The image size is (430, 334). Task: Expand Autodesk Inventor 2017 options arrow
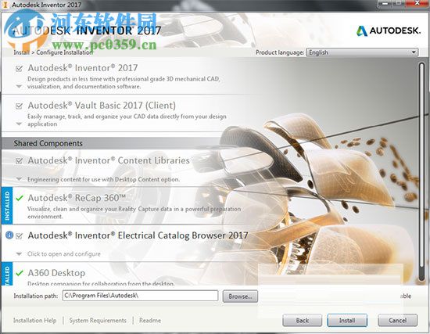[19, 87]
